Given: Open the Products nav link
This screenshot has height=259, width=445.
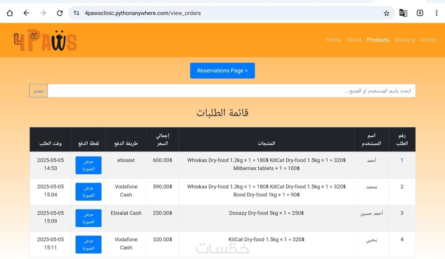Looking at the screenshot, I should point(378,40).
